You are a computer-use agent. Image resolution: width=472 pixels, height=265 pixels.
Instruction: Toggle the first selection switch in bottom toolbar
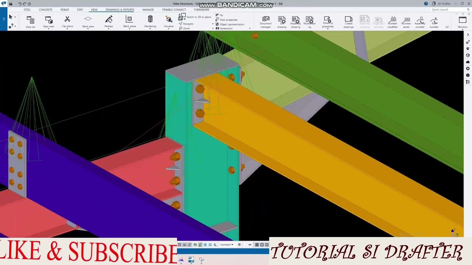pyautogui.click(x=180, y=245)
